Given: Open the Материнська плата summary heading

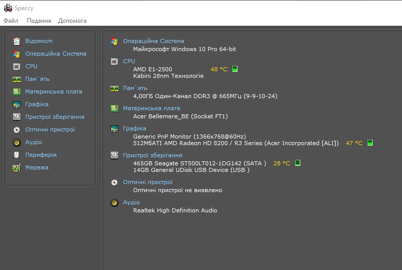Looking at the screenshot, I should [151, 108].
